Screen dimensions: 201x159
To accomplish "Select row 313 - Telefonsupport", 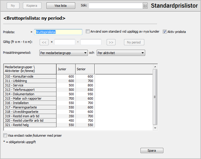I will 30,90.
